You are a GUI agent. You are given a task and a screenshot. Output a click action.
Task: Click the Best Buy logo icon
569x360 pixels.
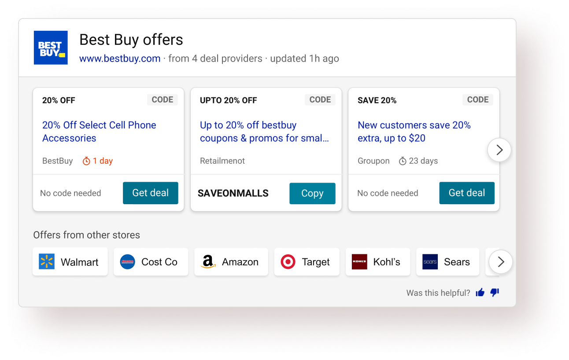[51, 48]
